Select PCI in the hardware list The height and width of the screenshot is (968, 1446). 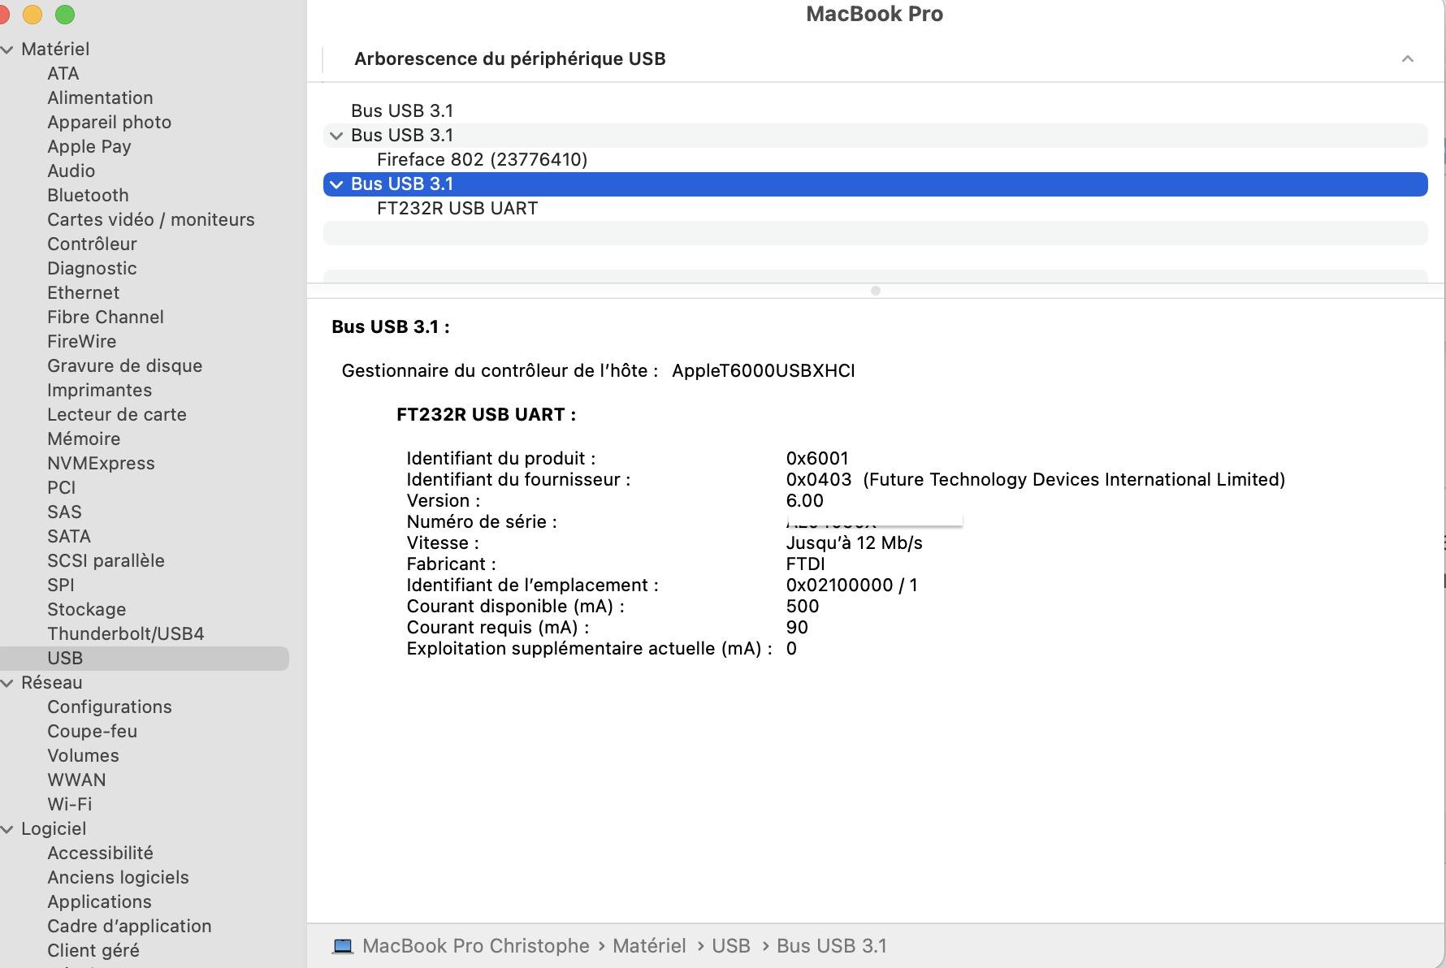(x=62, y=488)
